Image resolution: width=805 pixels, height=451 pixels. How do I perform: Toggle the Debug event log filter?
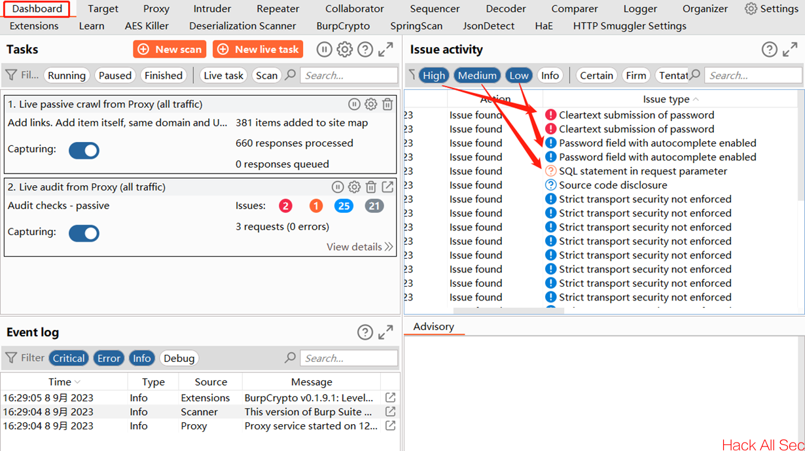[179, 358]
